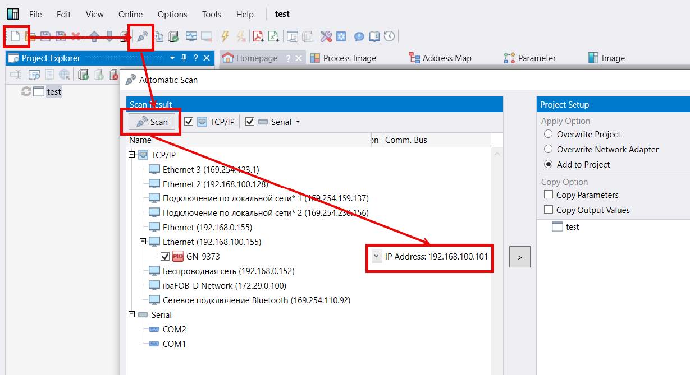Click the Excel export icon
This screenshot has height=375, width=690.
pyautogui.click(x=273, y=36)
